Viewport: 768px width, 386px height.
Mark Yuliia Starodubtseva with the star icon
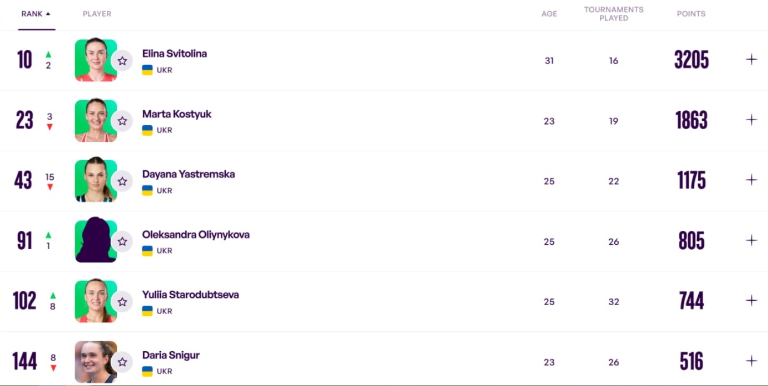(x=122, y=302)
